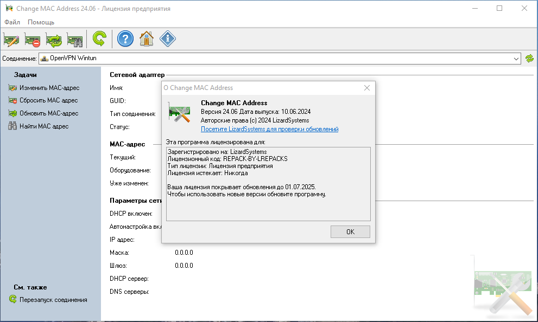Viewport: 538px width, 322px height.
Task: Click the Update MAC address toolbar icon
Action: click(54, 39)
